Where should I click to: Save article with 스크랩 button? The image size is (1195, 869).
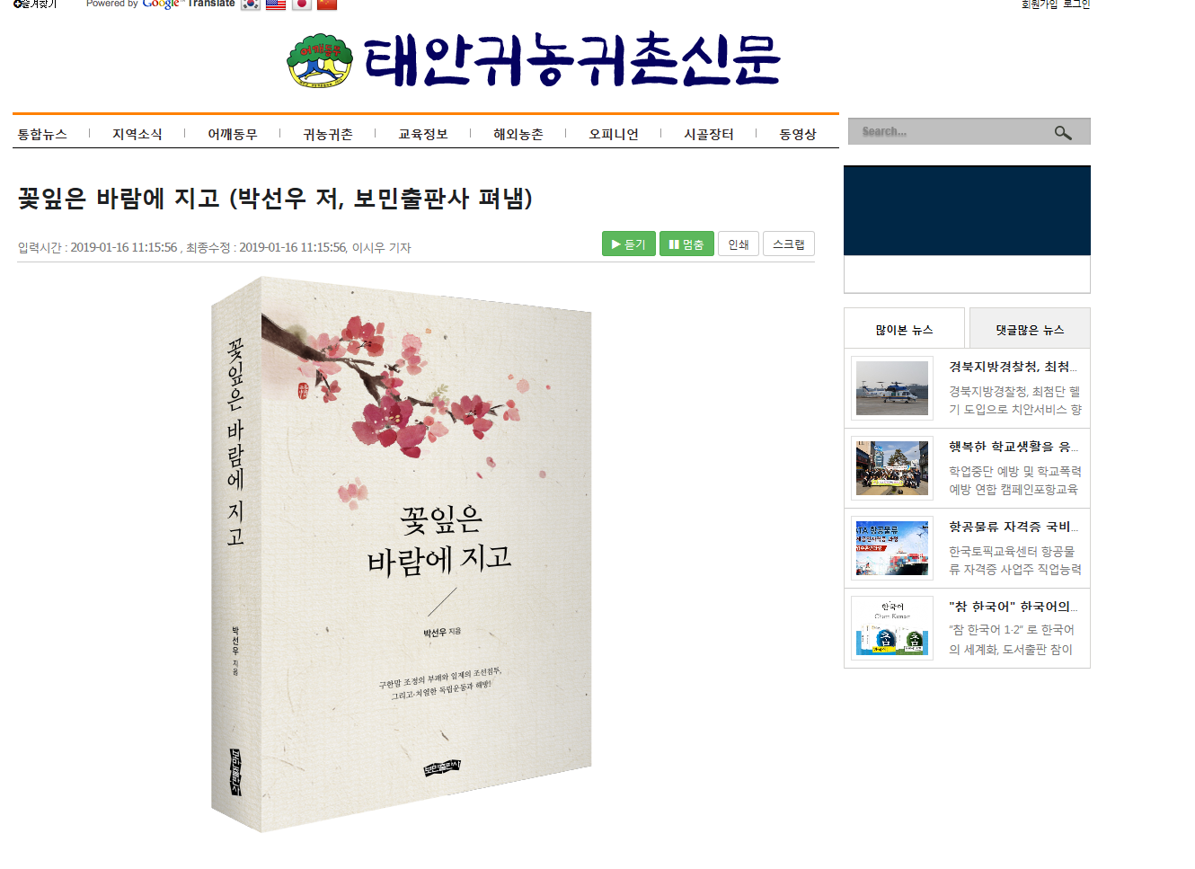coord(789,244)
